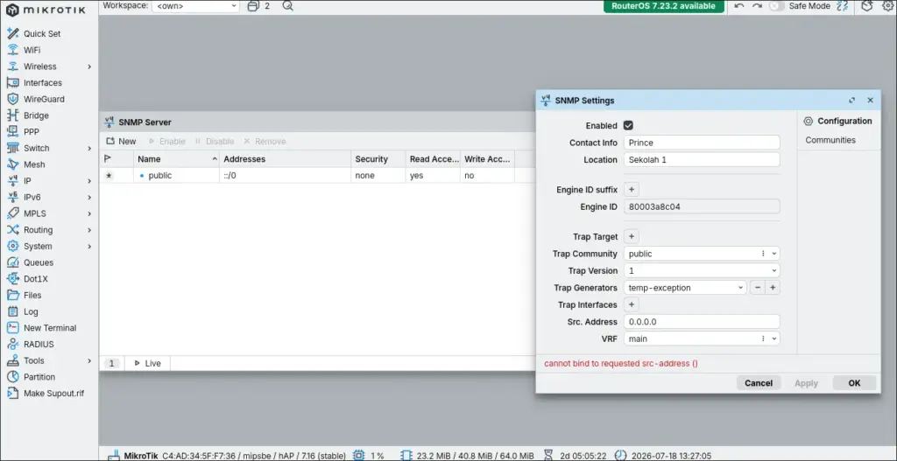Open the PPP section

click(32, 131)
